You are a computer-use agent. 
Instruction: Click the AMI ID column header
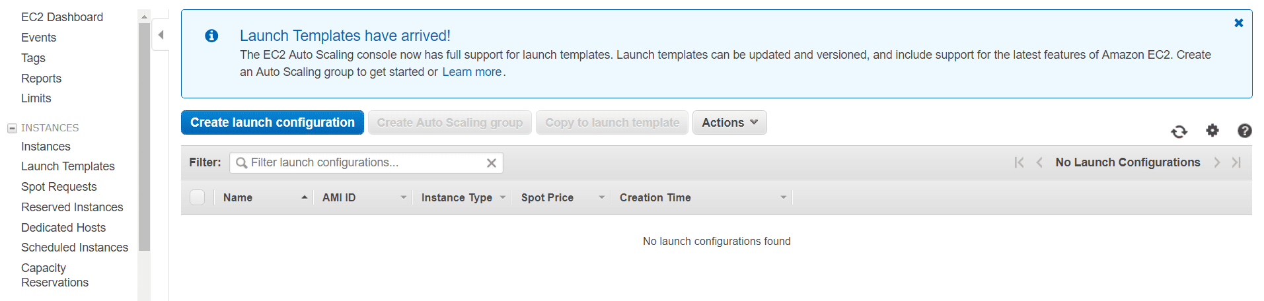pyautogui.click(x=339, y=197)
